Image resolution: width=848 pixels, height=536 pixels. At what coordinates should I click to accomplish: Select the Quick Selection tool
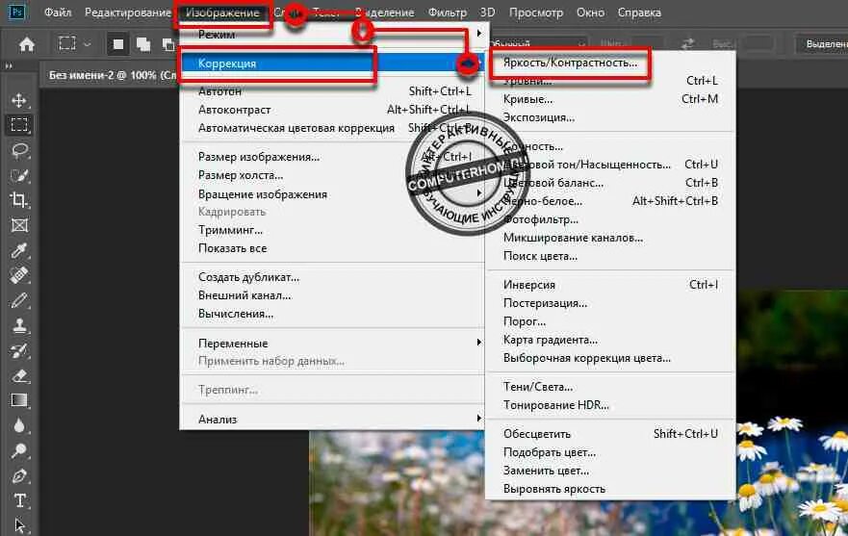(19, 175)
